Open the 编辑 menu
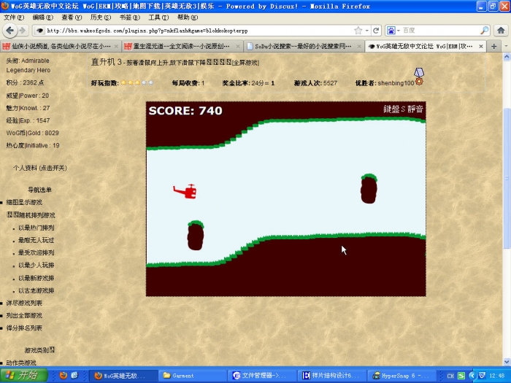This screenshot has width=511, height=383. tap(42, 18)
